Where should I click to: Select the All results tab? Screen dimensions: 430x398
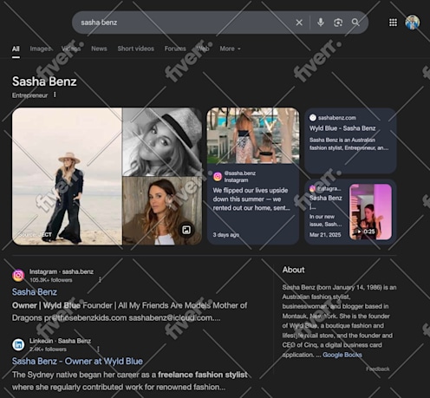click(x=16, y=49)
